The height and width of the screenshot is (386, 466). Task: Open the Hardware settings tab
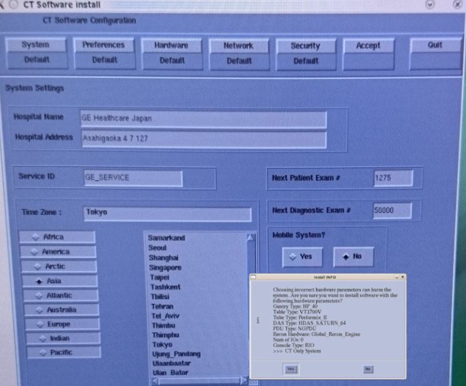point(171,46)
